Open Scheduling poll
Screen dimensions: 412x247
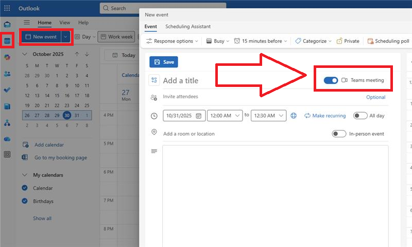pos(388,41)
